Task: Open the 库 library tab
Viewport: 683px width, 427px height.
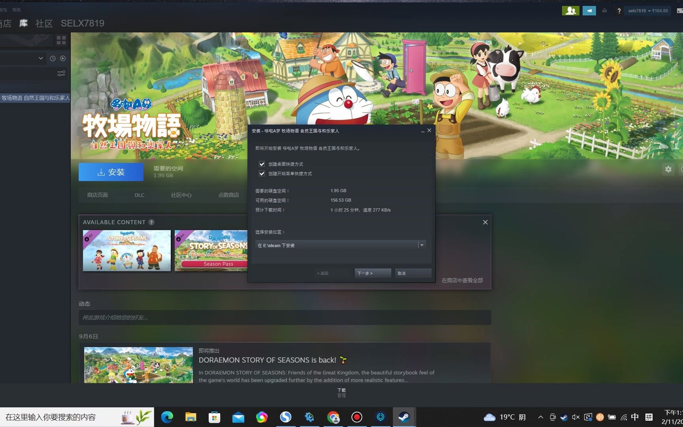Action: pos(24,23)
